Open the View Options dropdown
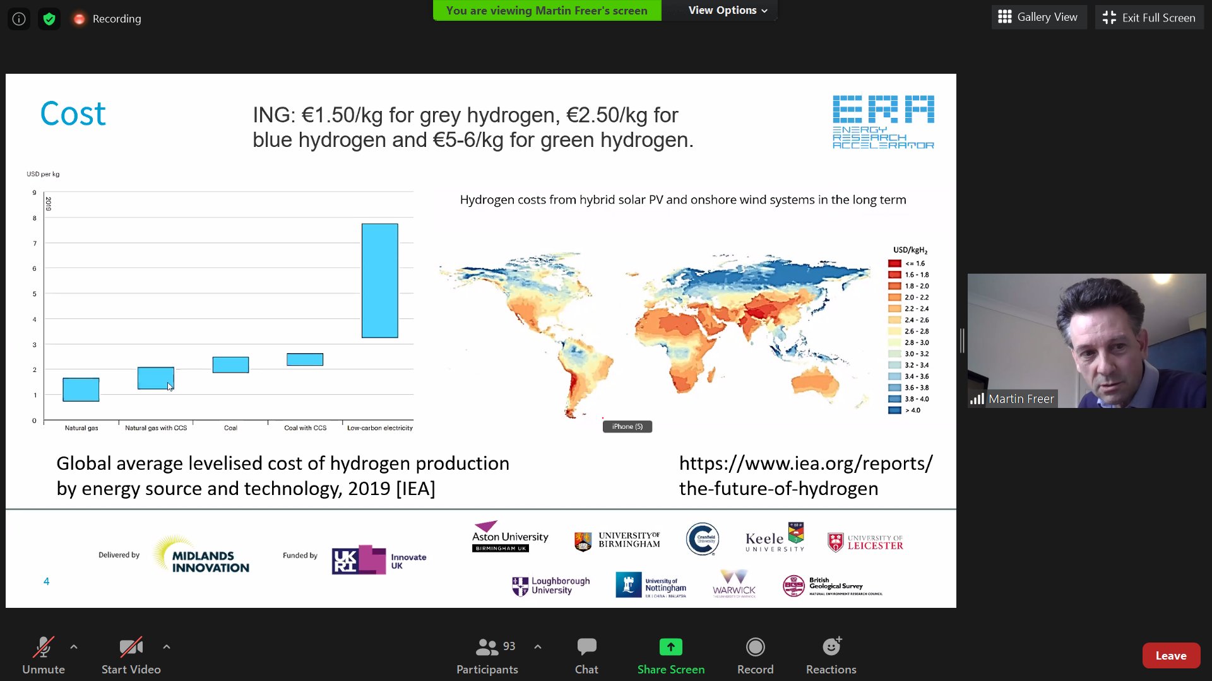The width and height of the screenshot is (1212, 681). [728, 10]
